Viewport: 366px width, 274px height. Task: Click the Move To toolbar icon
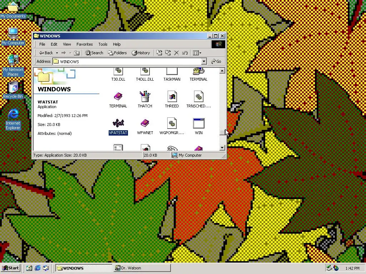pos(159,53)
